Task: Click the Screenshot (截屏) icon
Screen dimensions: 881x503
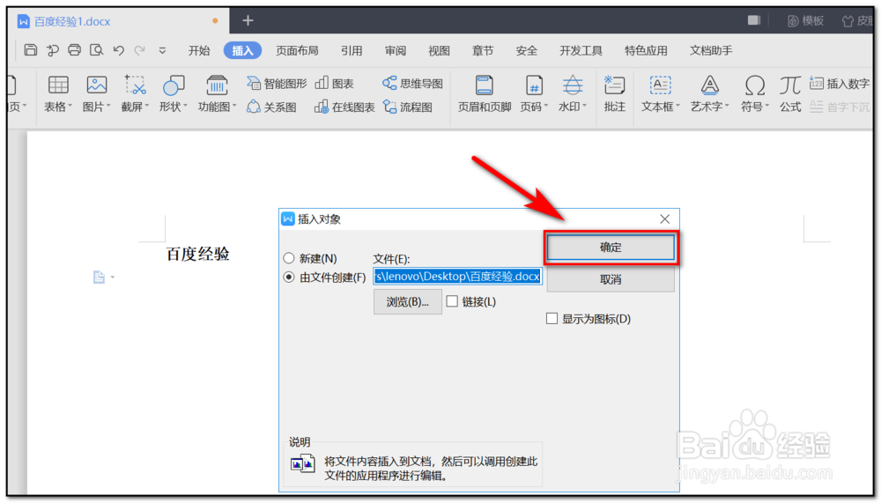Action: pyautogui.click(x=135, y=85)
